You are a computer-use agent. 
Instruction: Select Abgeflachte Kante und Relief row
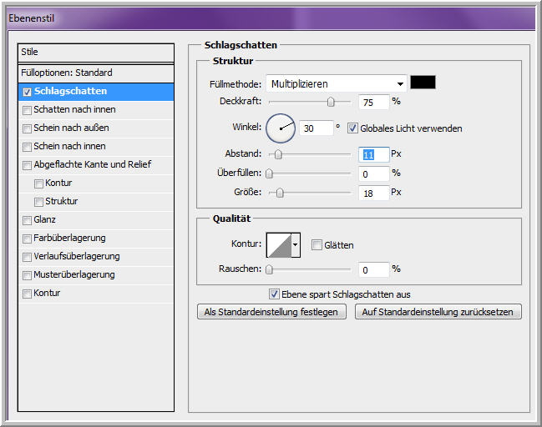[96, 165]
